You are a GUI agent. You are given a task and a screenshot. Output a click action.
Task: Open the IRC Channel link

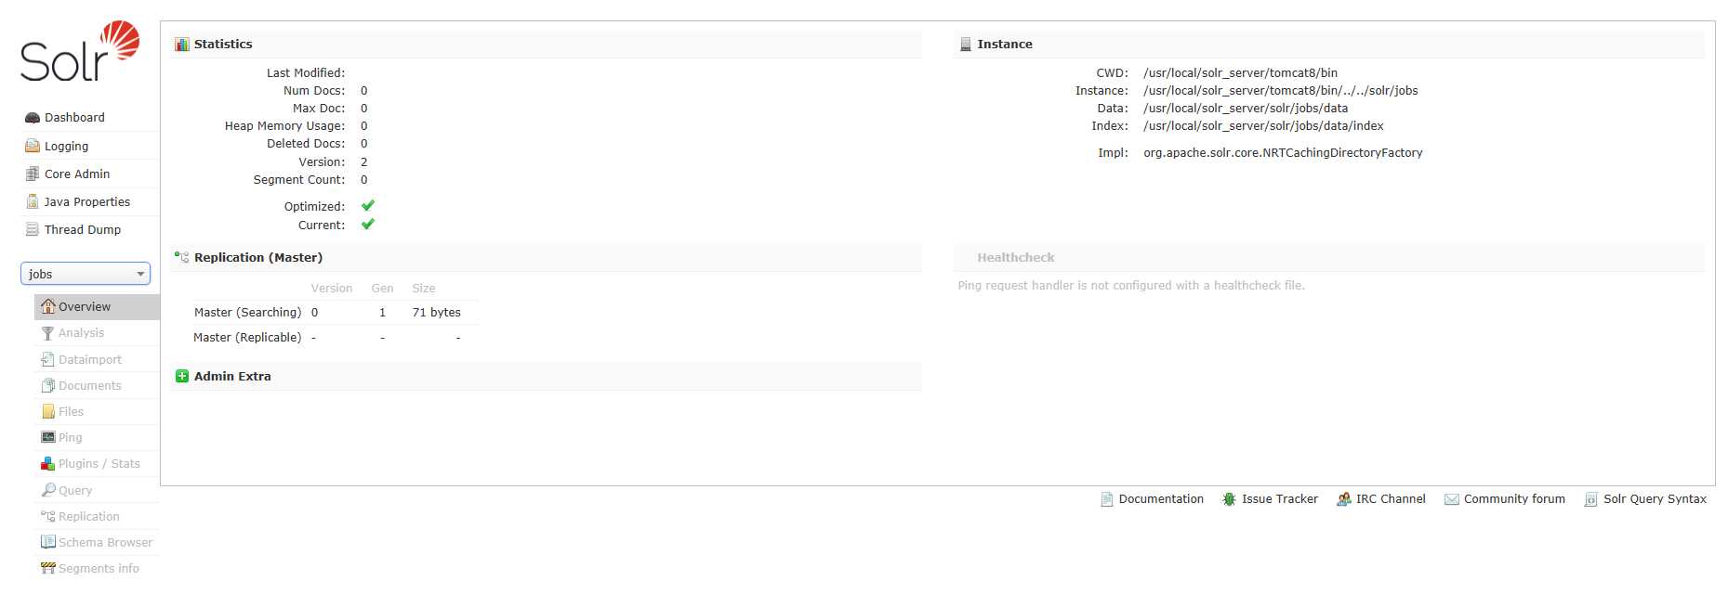[x=1391, y=499]
